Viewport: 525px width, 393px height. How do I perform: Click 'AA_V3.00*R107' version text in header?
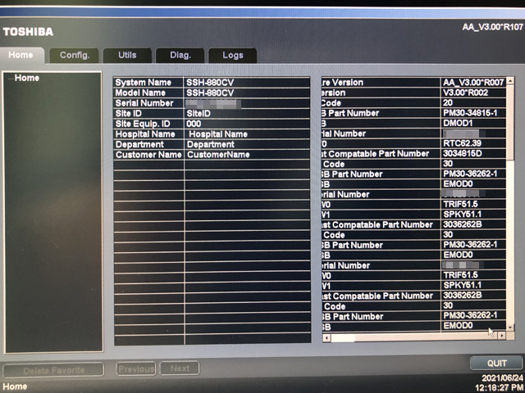(492, 27)
